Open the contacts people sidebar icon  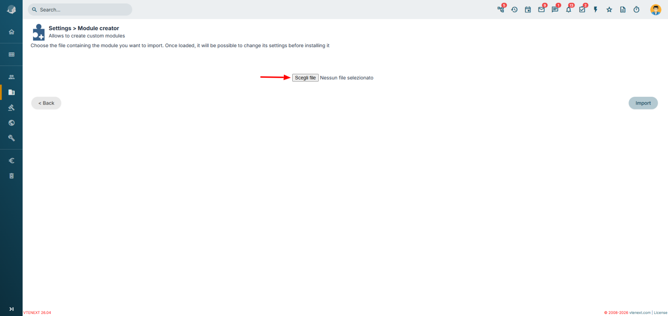click(12, 77)
